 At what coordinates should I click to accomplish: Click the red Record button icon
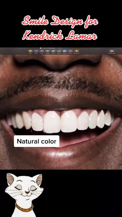click(70, 51)
